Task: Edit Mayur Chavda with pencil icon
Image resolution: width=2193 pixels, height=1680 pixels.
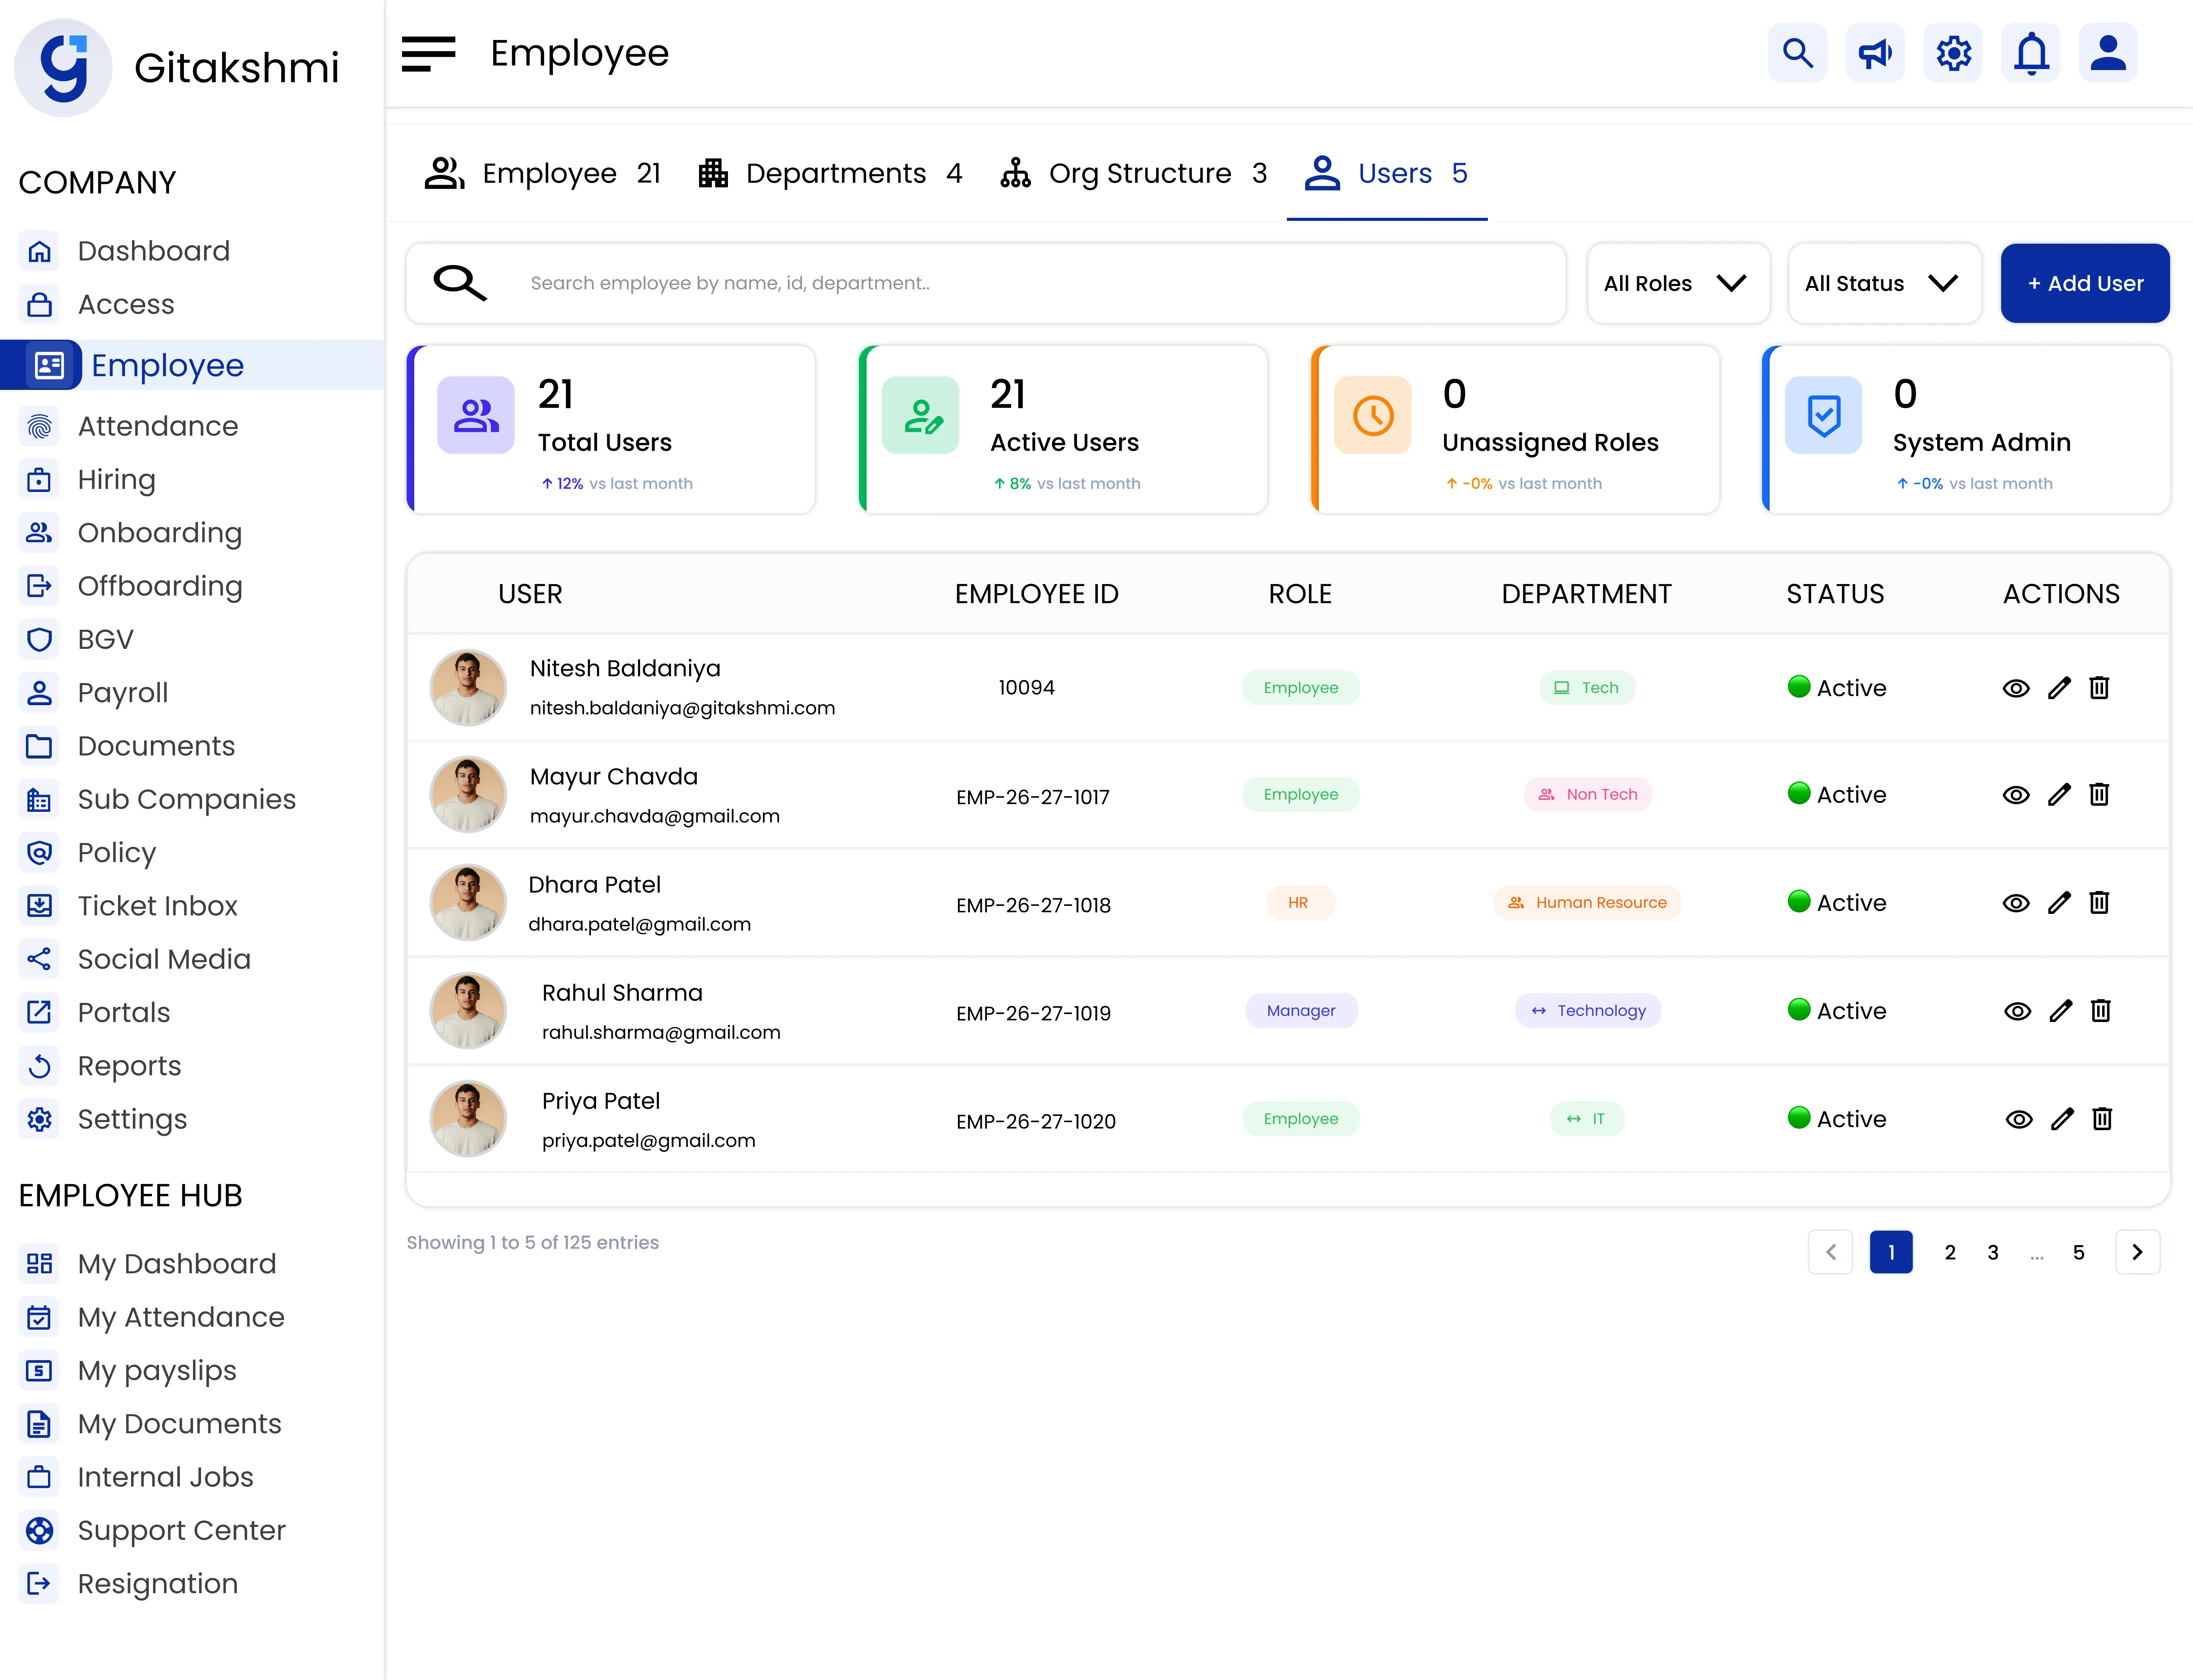Action: 2059,795
